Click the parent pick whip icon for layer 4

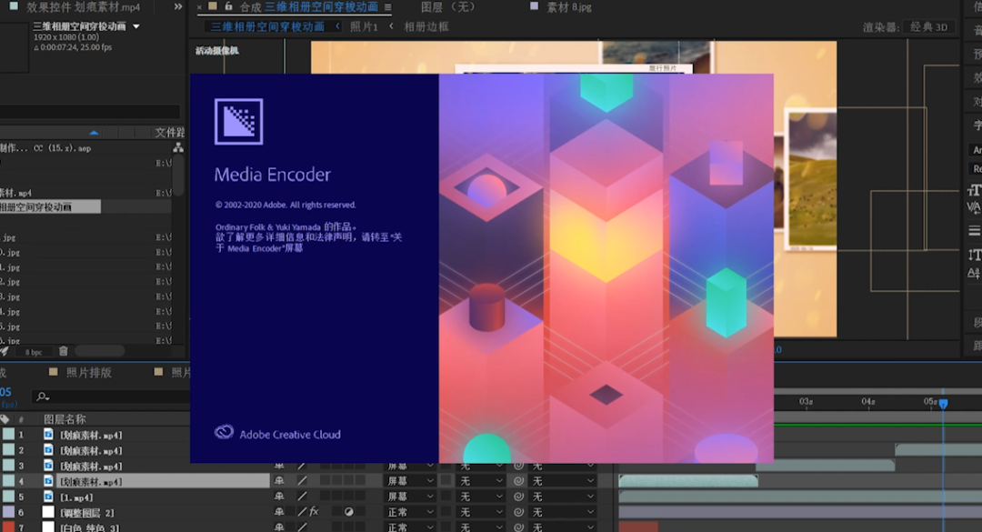(518, 480)
